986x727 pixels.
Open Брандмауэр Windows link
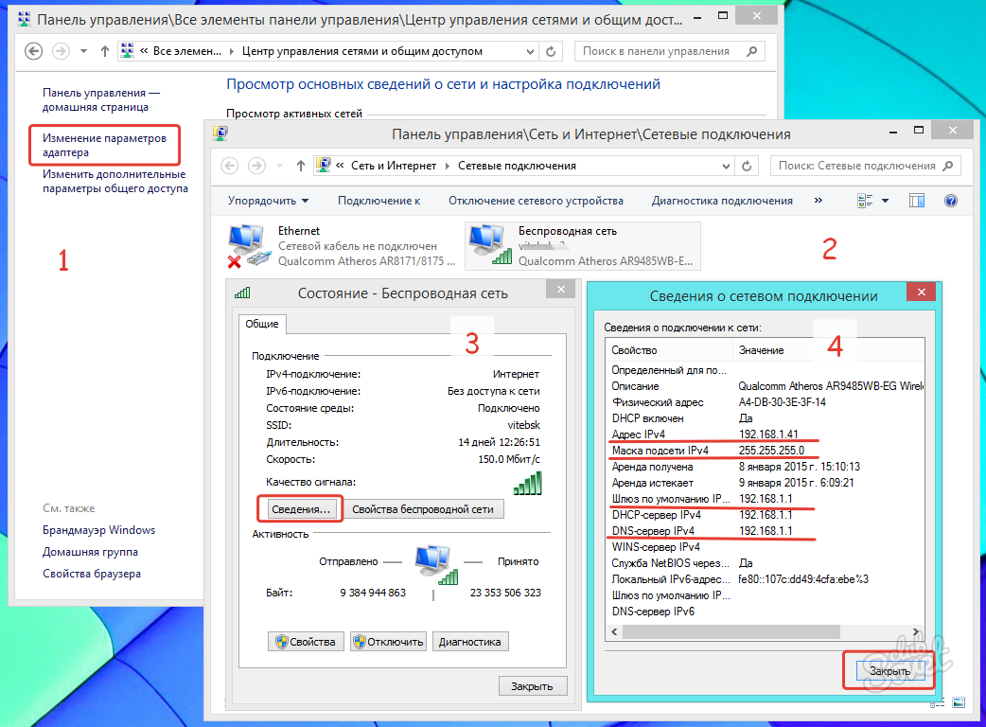(x=98, y=530)
